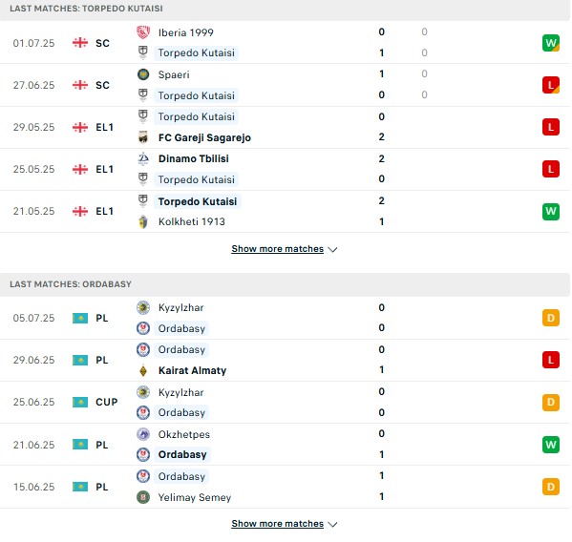Click the Okzhetpes team crest
Screen dimensions: 572x542
[x=143, y=434]
